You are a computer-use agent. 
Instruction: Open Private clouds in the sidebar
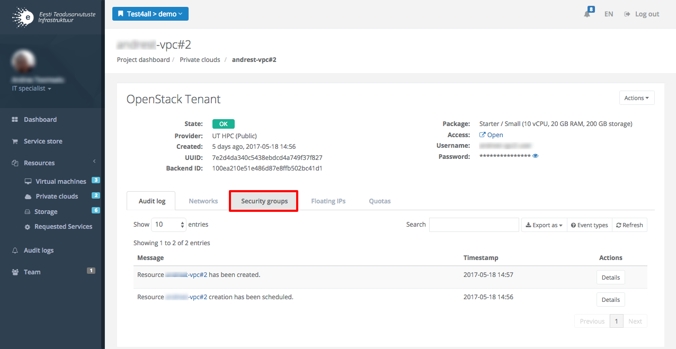(x=57, y=196)
